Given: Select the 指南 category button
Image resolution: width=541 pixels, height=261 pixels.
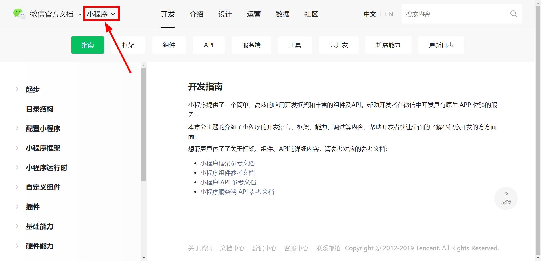Looking at the screenshot, I should pyautogui.click(x=87, y=45).
